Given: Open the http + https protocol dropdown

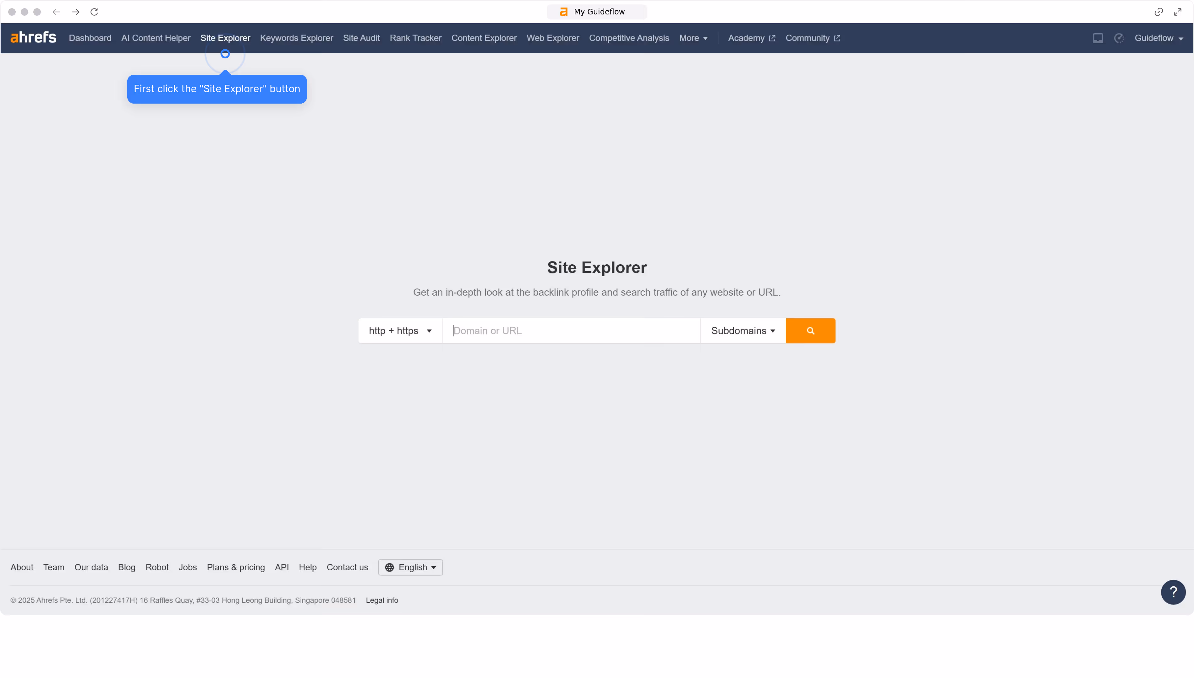Looking at the screenshot, I should pos(399,331).
